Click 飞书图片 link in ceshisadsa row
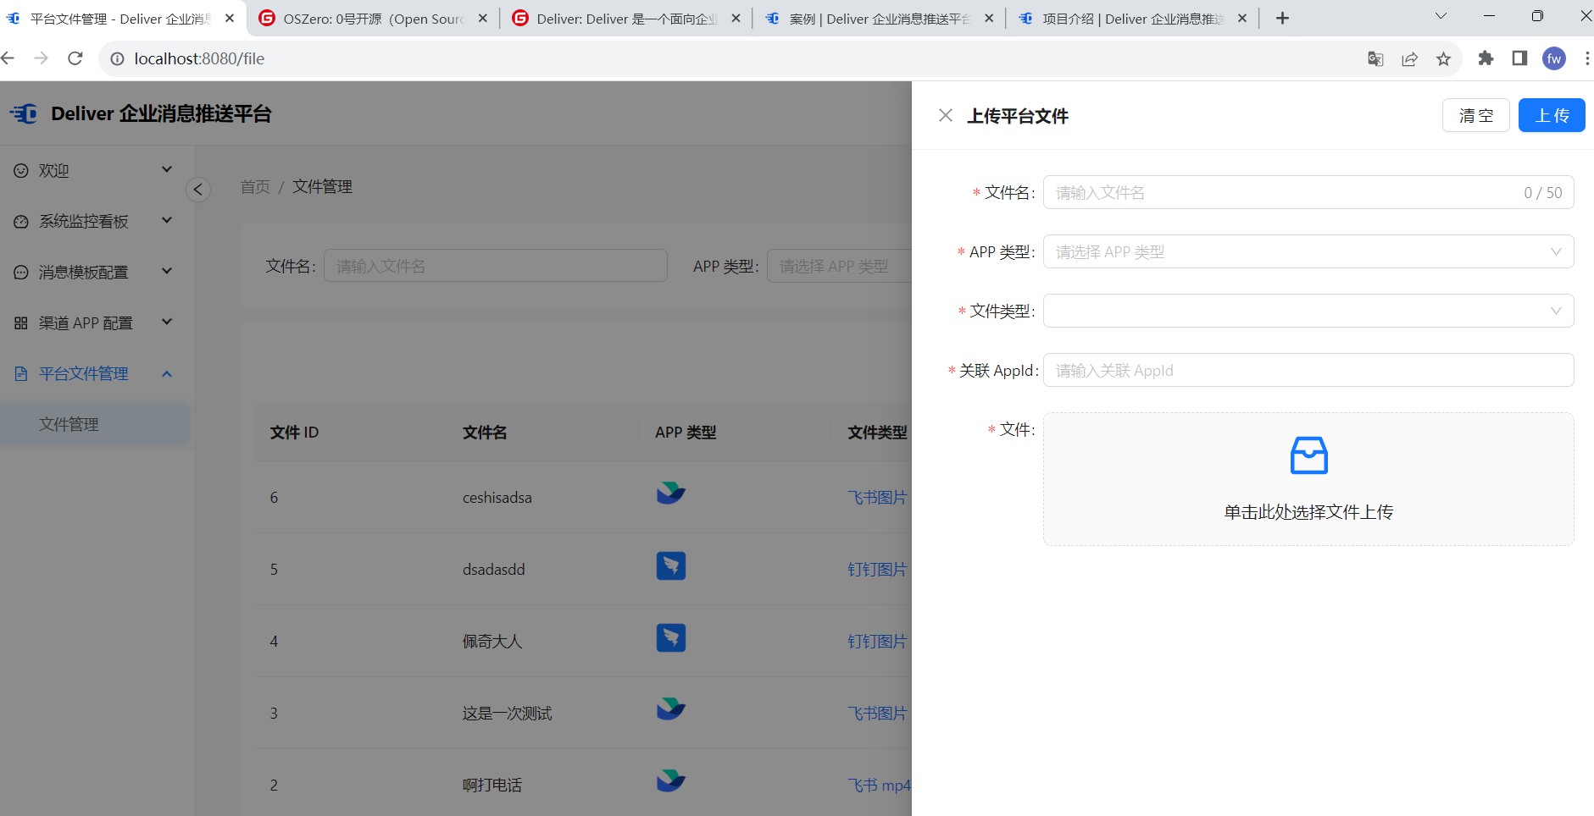This screenshot has height=816, width=1594. click(x=877, y=497)
